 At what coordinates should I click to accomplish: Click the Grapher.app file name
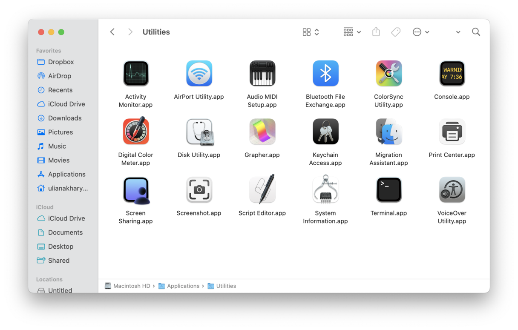coord(262,155)
